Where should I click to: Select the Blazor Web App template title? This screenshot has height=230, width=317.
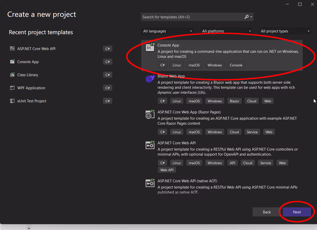[171, 76]
